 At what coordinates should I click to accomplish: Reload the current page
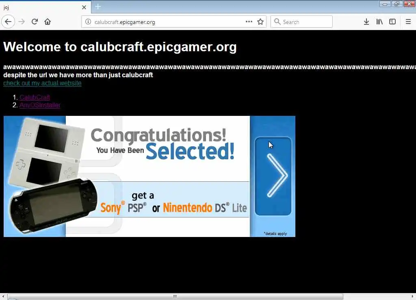pos(35,22)
